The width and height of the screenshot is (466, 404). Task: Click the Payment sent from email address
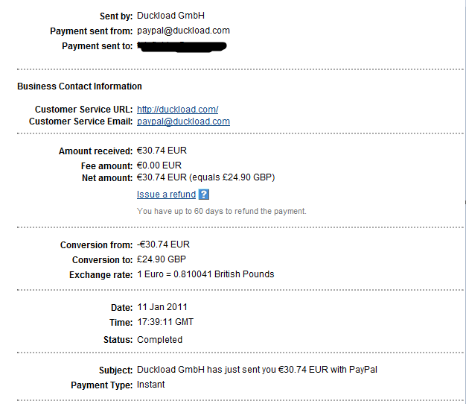[x=183, y=31]
